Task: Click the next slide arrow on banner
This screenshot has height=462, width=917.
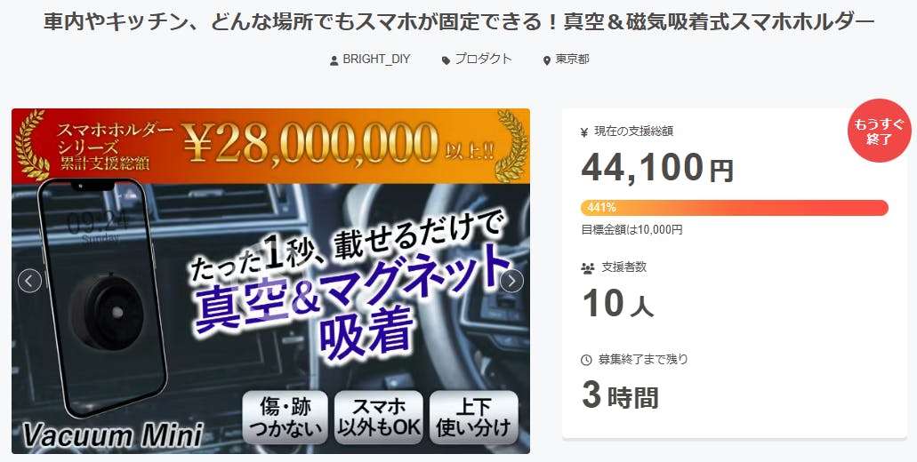Action: click(511, 281)
